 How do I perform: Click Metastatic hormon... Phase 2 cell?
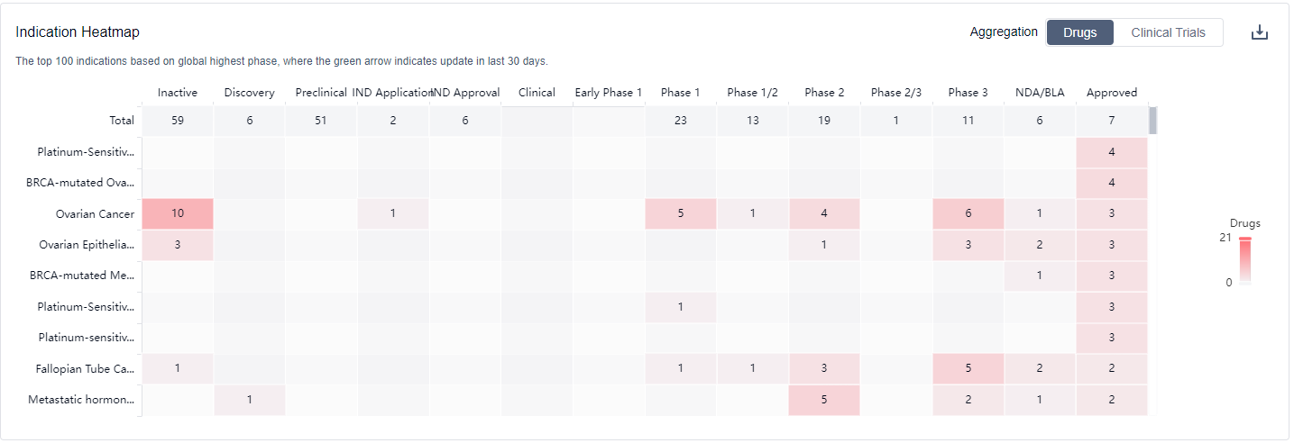pos(824,400)
